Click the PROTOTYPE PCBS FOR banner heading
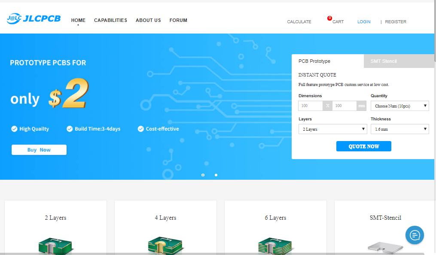The height and width of the screenshot is (255, 436). click(48, 63)
